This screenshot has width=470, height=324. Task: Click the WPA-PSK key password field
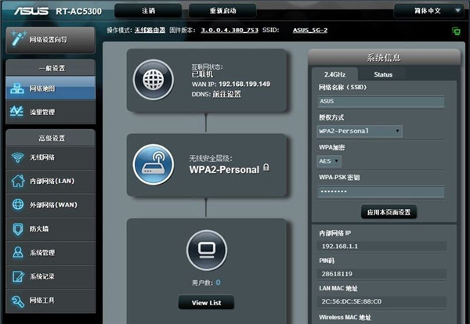(381, 192)
